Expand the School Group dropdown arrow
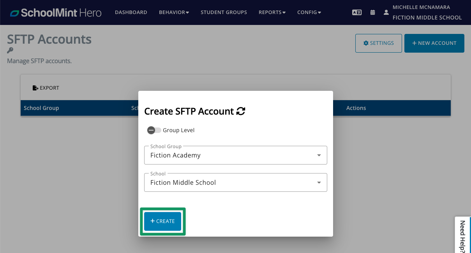 click(x=319, y=156)
